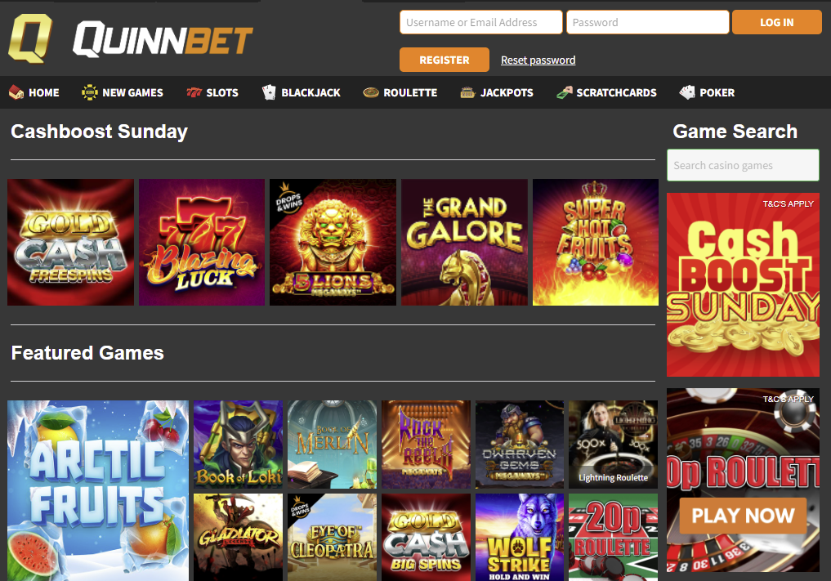Click the chip icon beside New Games

[90, 92]
